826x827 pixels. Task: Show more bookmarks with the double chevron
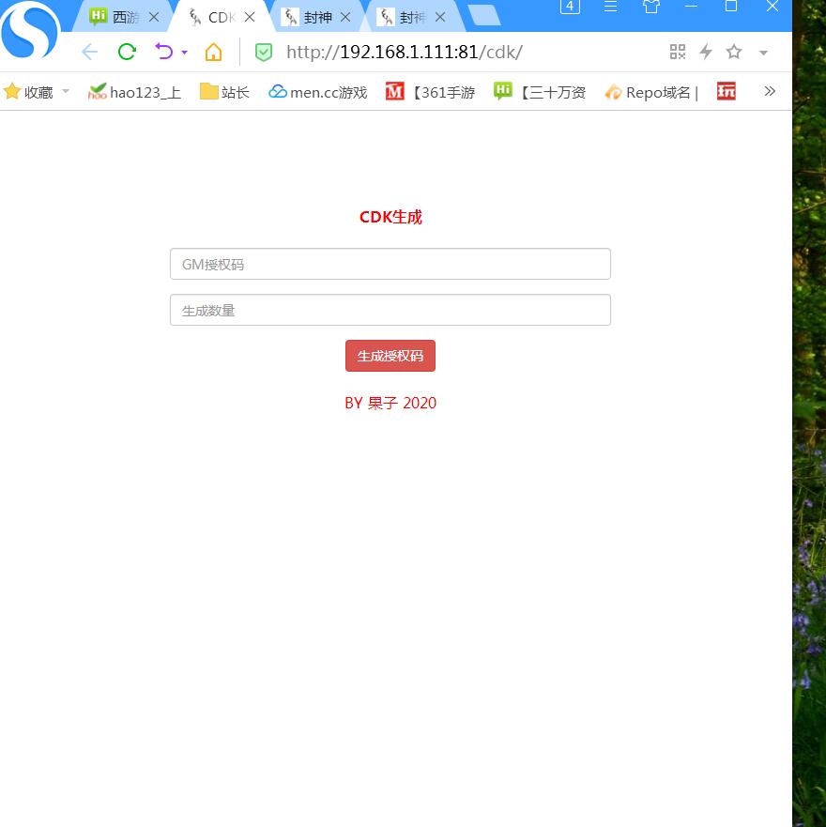(770, 91)
